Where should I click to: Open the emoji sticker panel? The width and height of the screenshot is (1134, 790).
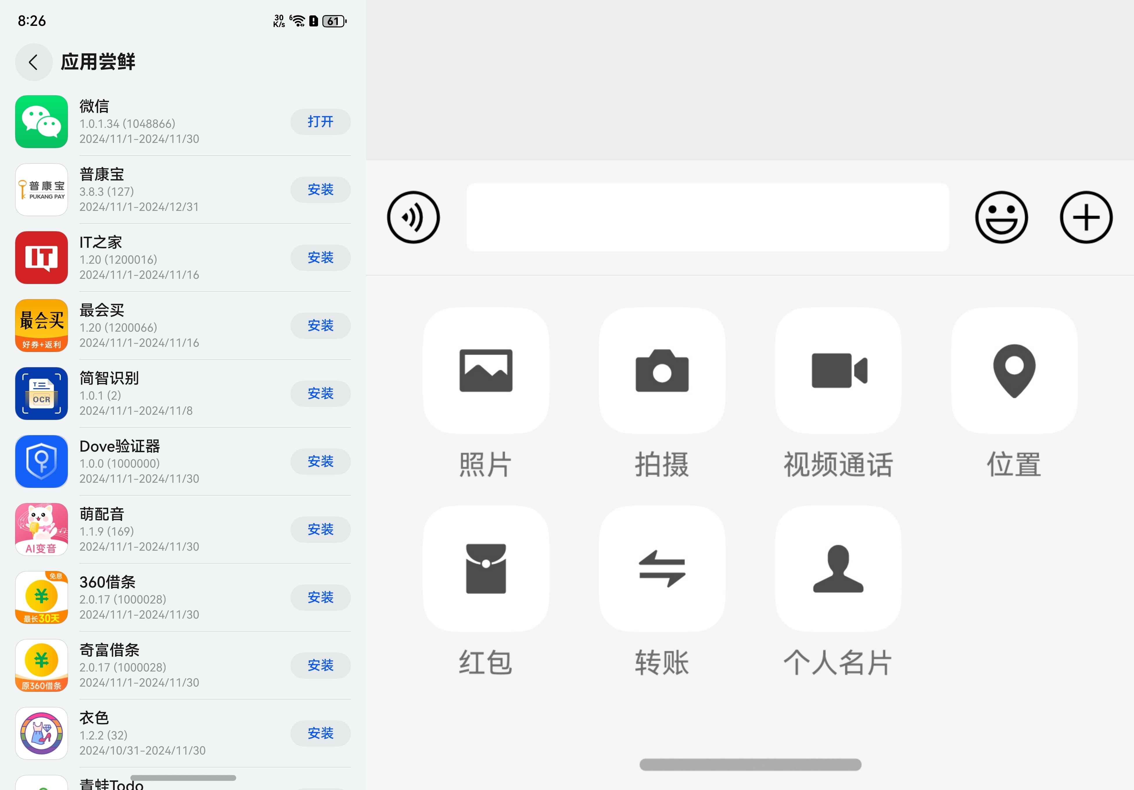tap(1002, 217)
